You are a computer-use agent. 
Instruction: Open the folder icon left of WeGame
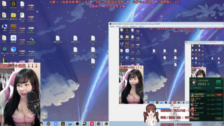click(4, 4)
